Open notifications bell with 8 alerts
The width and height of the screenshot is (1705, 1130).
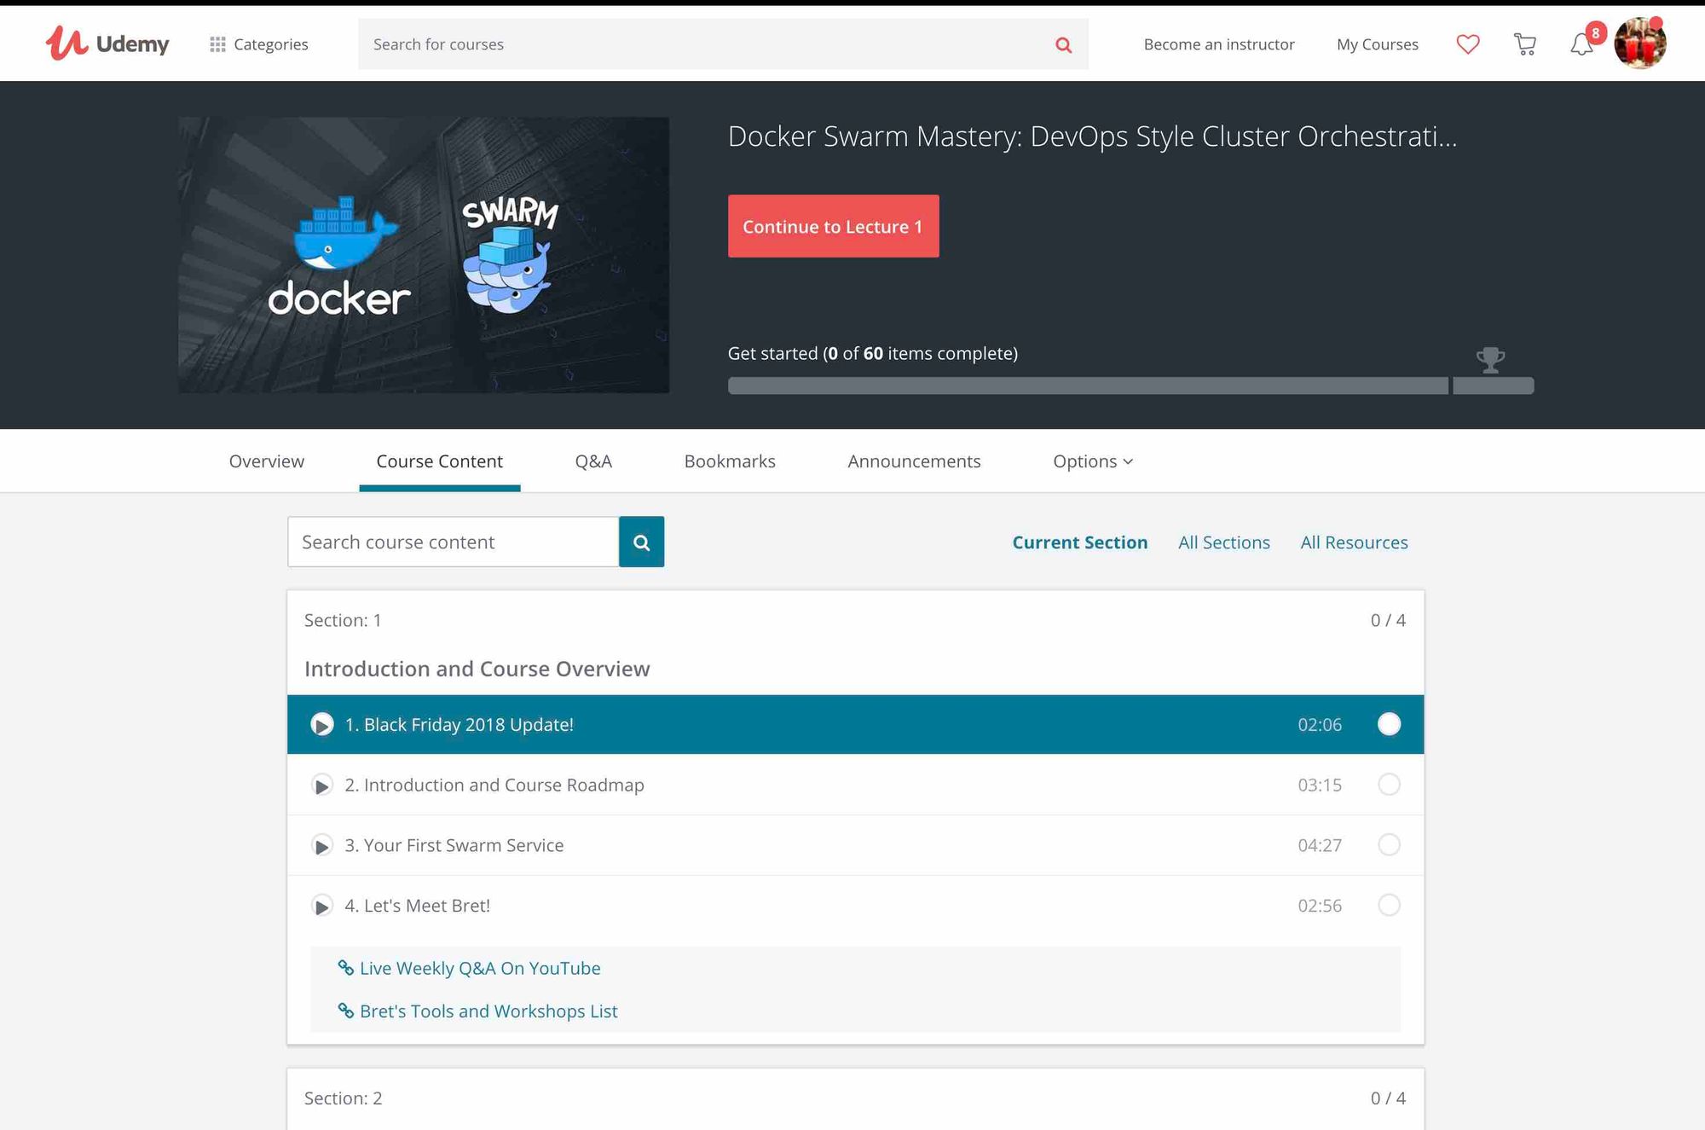pos(1582,43)
